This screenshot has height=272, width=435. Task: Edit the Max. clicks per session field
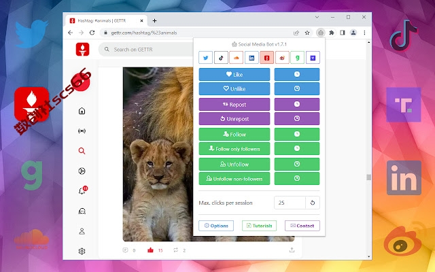point(290,203)
